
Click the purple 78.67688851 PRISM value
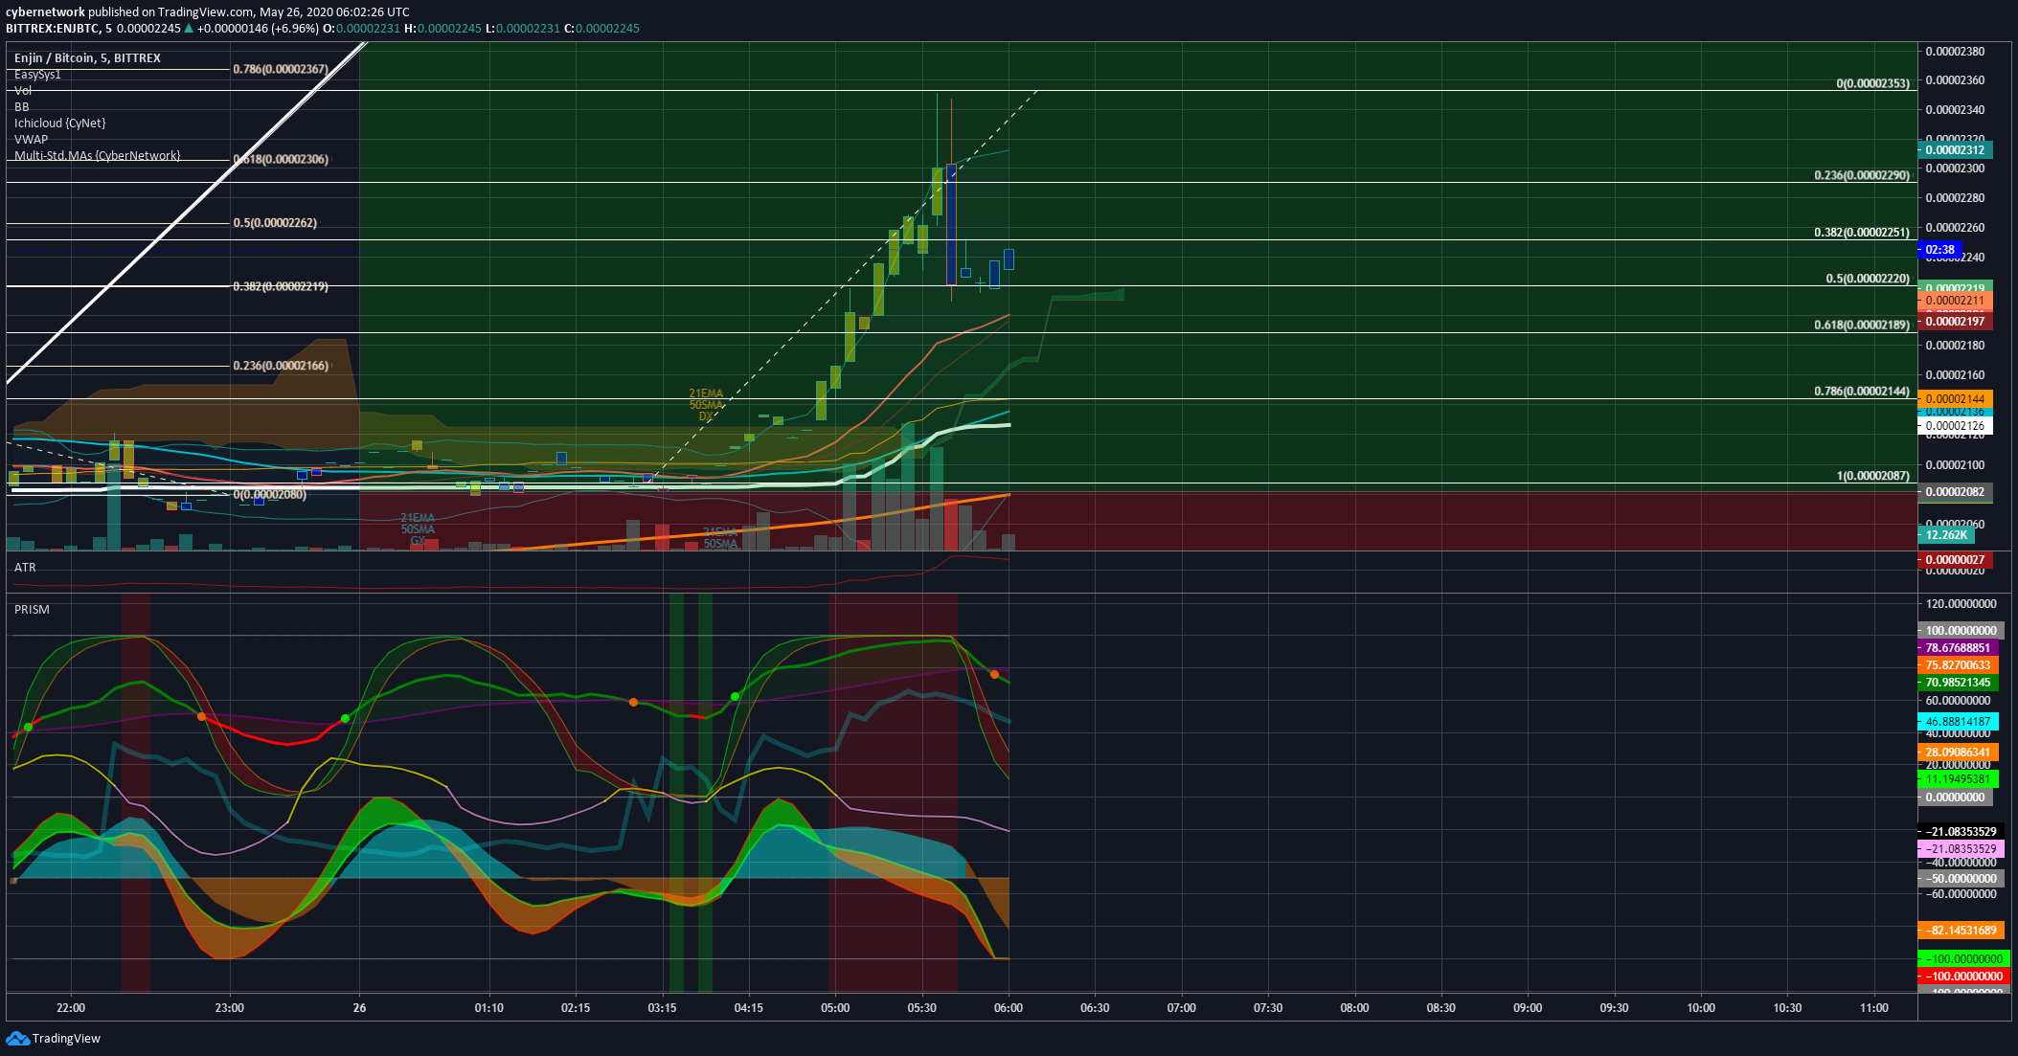(x=1958, y=648)
